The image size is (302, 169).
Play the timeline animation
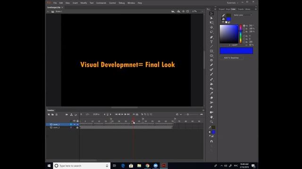tap(122, 115)
